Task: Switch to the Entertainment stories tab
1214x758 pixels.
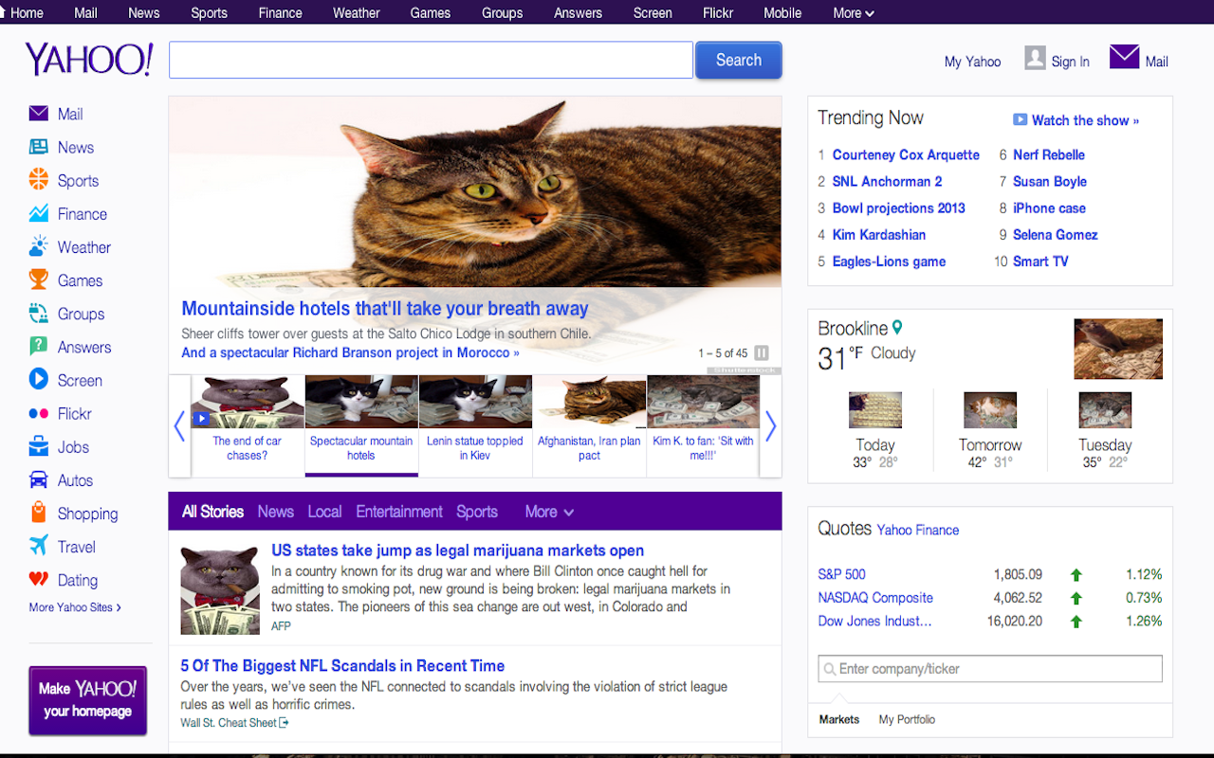Action: click(x=399, y=512)
